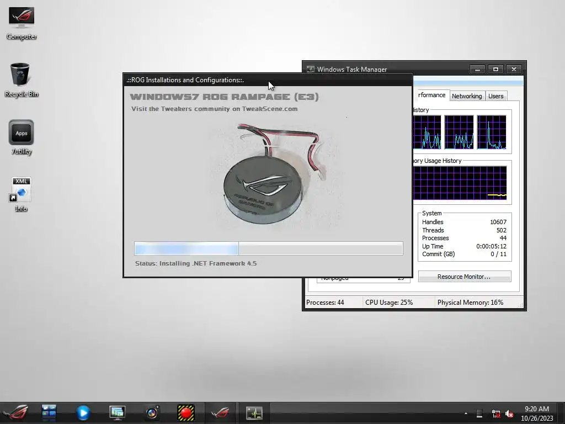Open the Computer desktop icon
Screen dimensions: 565x424
tap(22, 23)
